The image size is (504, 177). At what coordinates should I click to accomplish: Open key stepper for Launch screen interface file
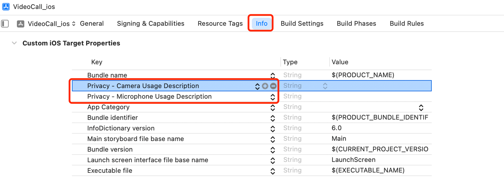click(x=273, y=160)
